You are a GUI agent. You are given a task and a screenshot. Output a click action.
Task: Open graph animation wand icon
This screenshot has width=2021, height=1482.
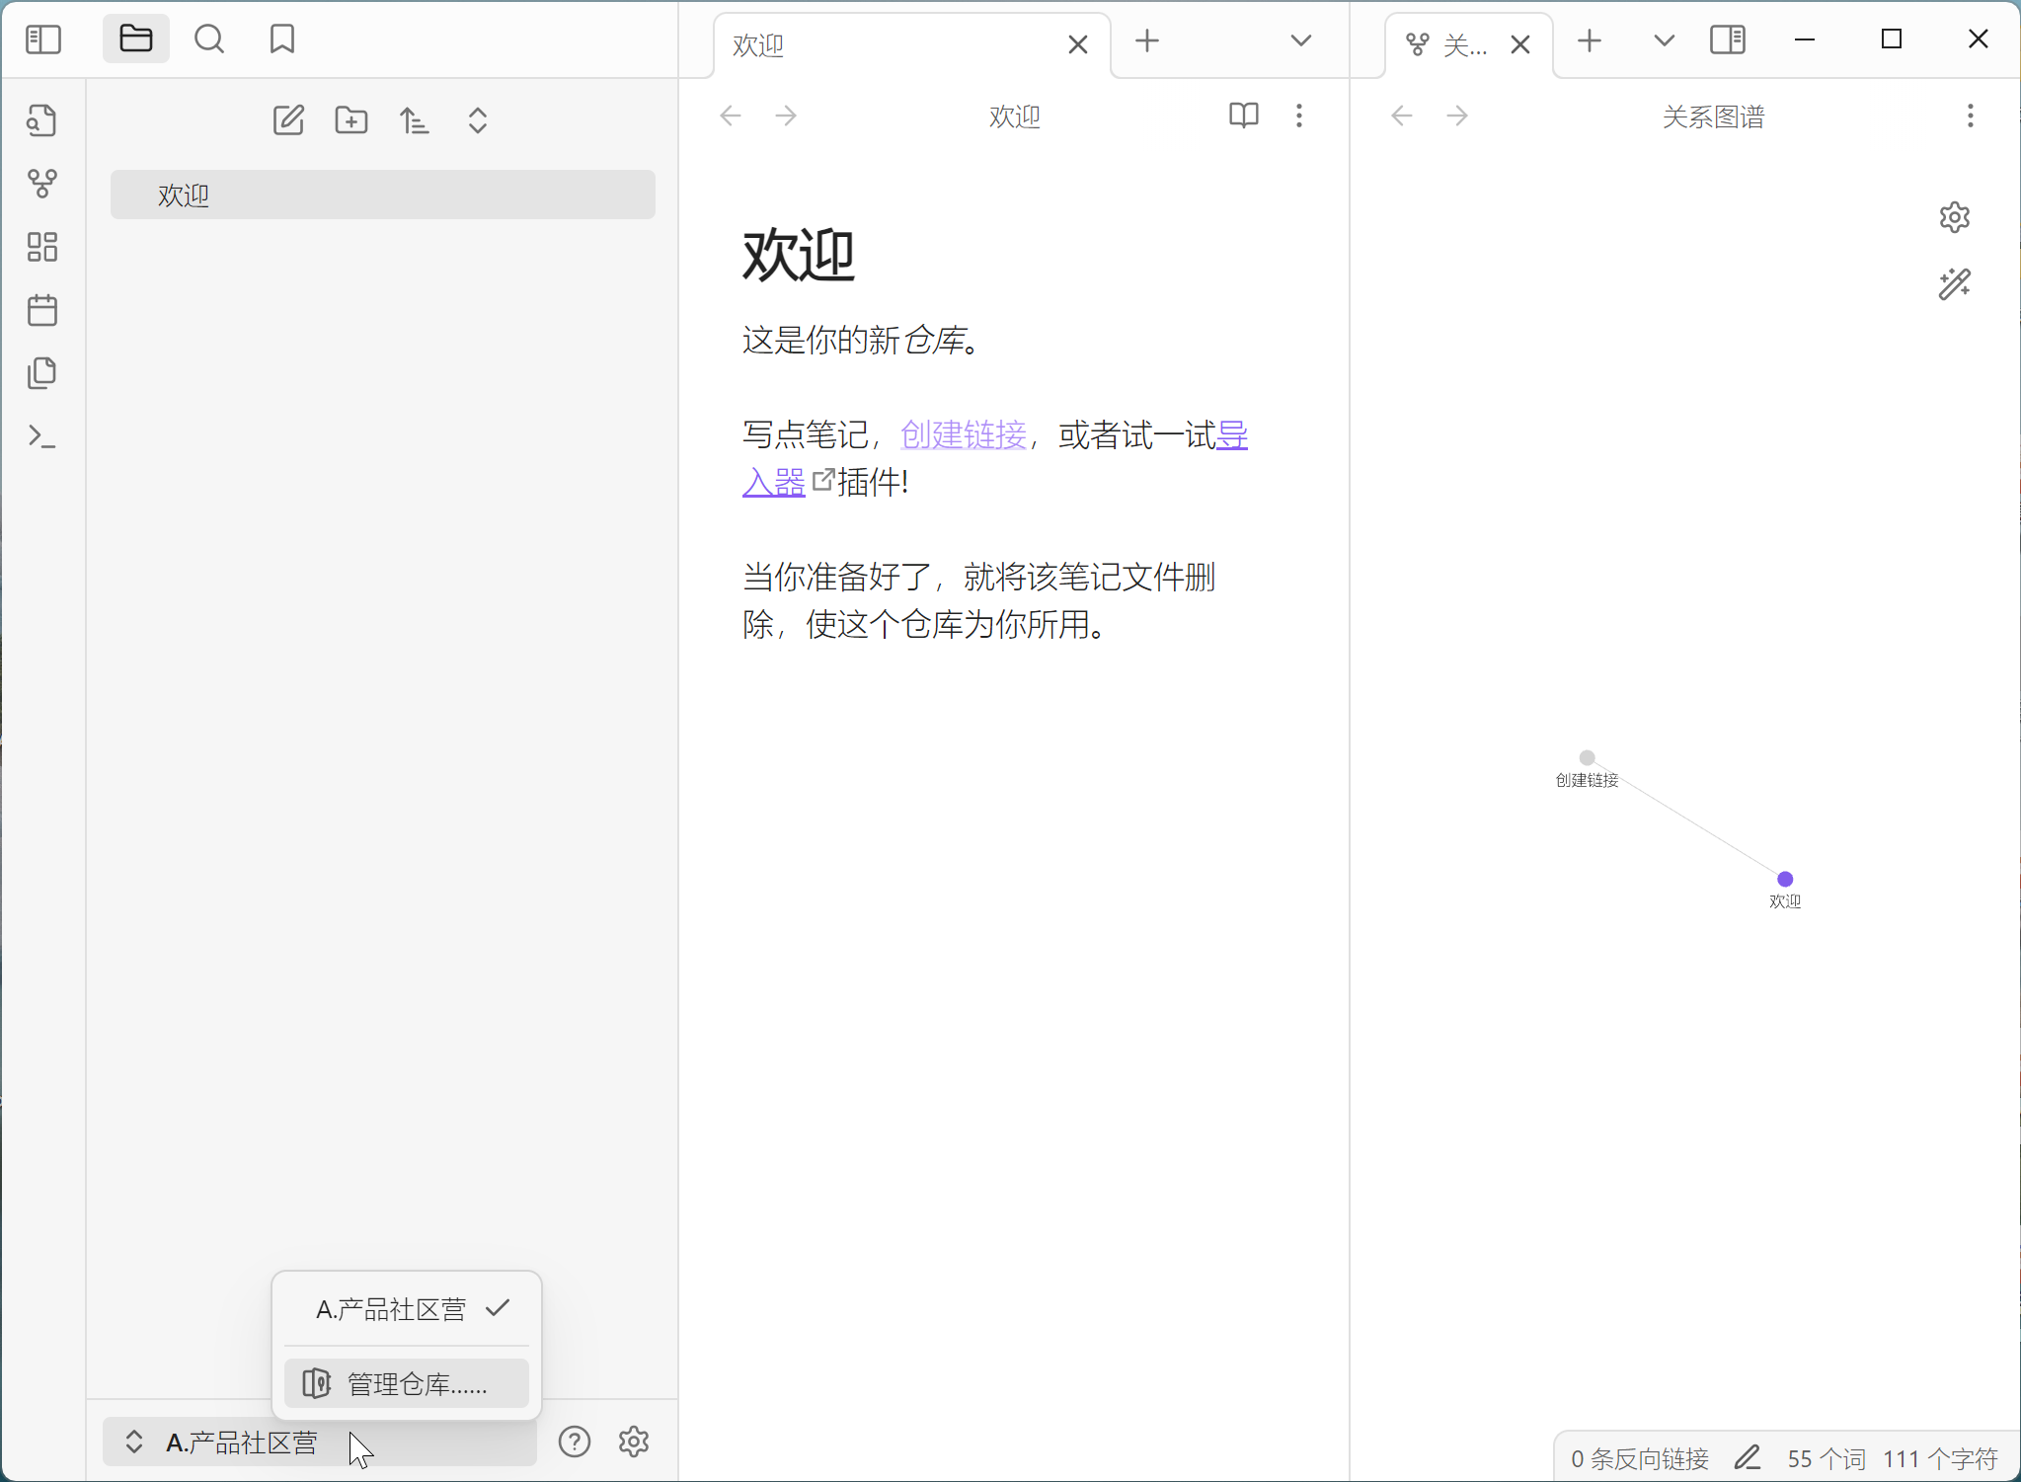click(1954, 284)
